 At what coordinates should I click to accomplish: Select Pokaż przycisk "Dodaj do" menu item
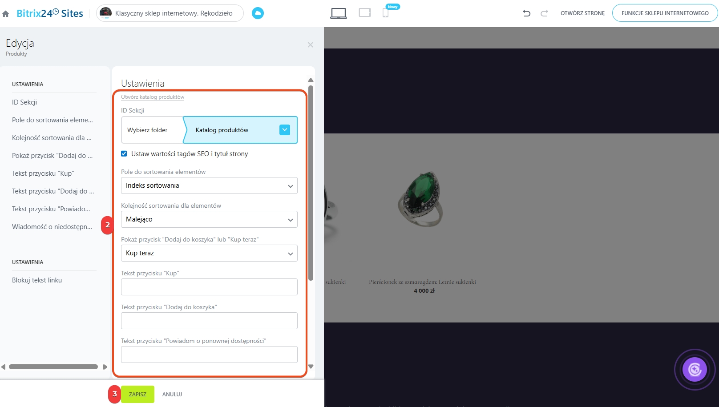coord(53,156)
